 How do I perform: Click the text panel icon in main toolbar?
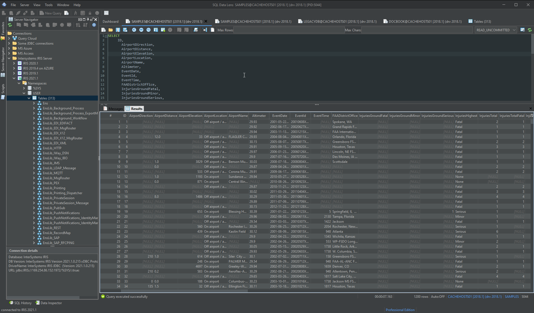pos(106,13)
